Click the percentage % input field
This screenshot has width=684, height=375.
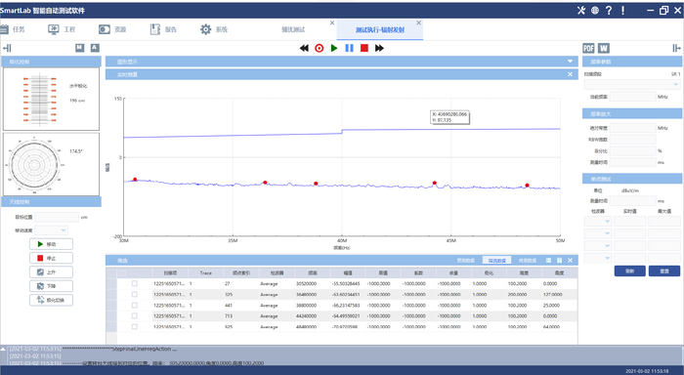[x=633, y=150]
